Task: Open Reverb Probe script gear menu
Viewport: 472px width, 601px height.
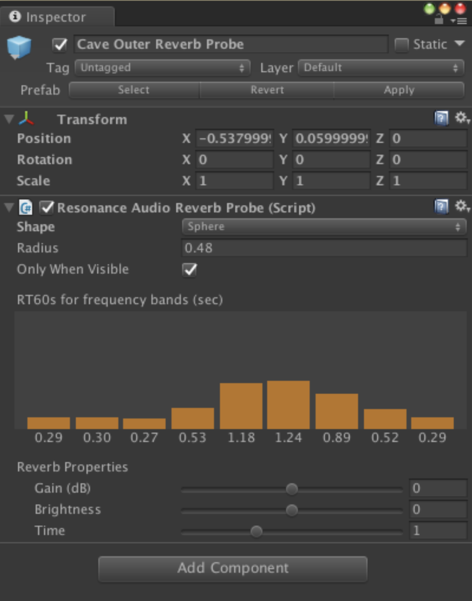Action: click(x=461, y=206)
